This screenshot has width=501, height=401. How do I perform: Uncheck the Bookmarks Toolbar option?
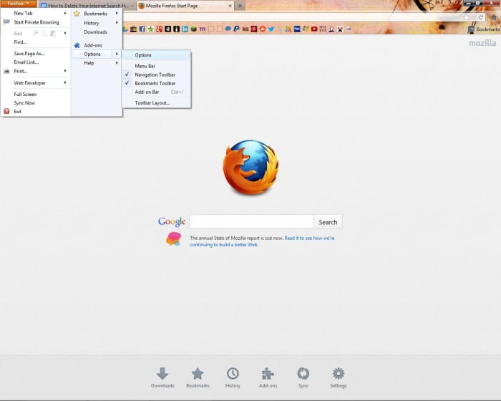click(157, 83)
